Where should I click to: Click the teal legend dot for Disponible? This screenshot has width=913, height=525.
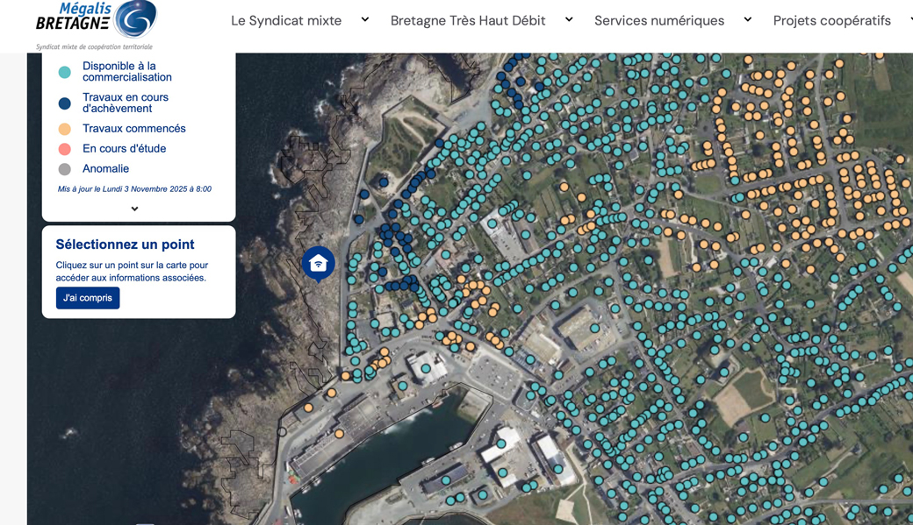[x=64, y=73]
